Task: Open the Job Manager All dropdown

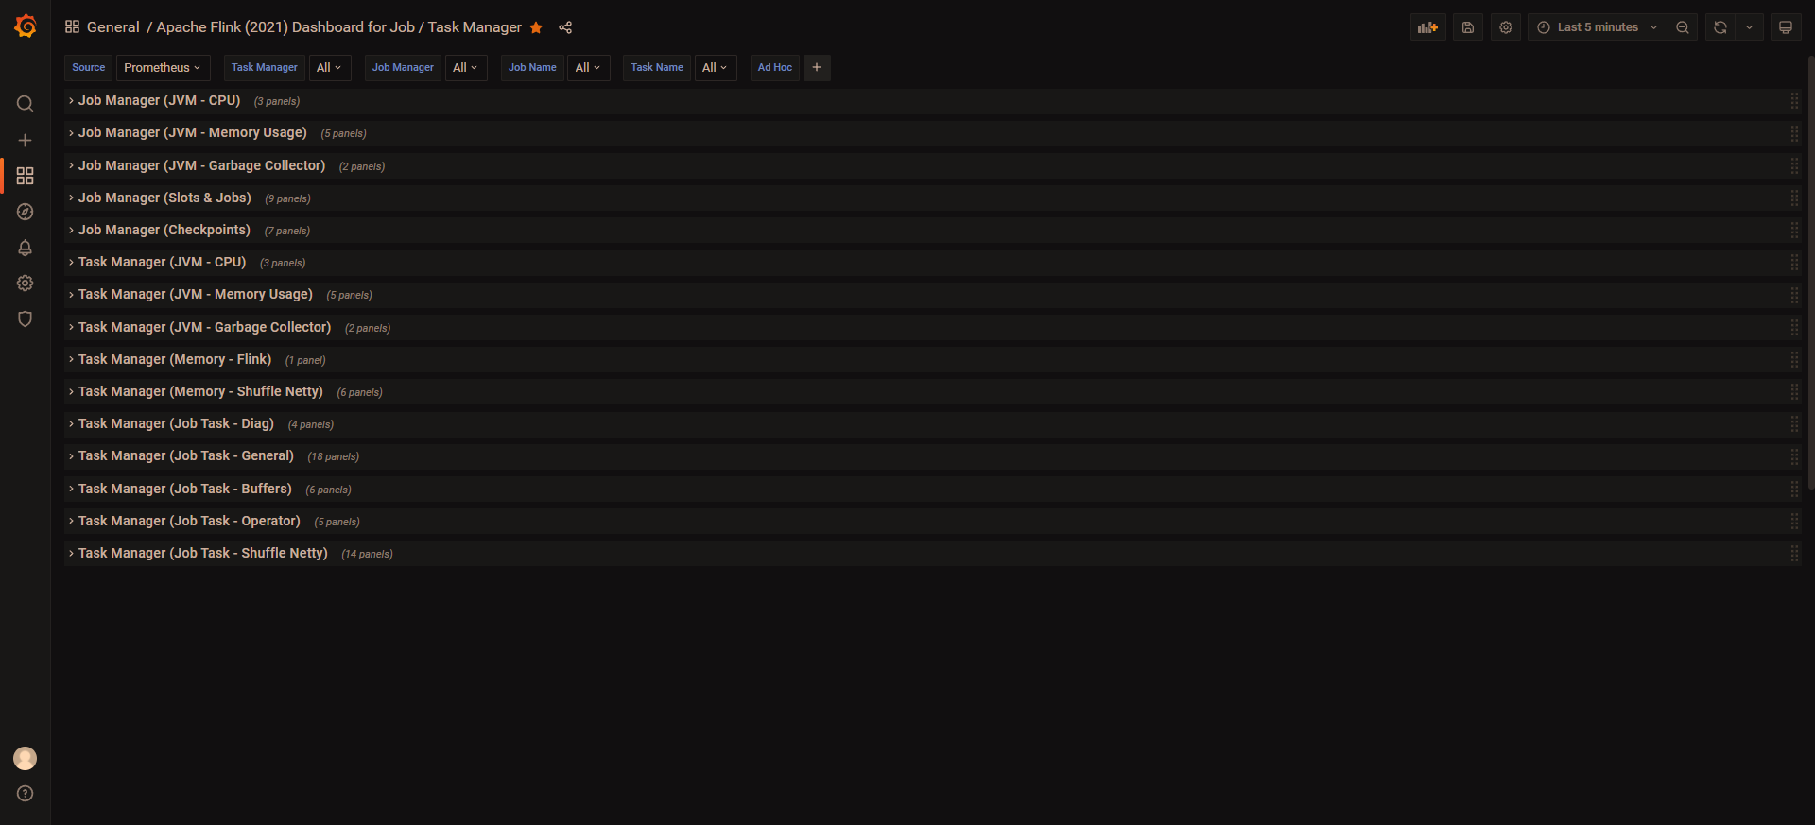Action: click(x=466, y=68)
